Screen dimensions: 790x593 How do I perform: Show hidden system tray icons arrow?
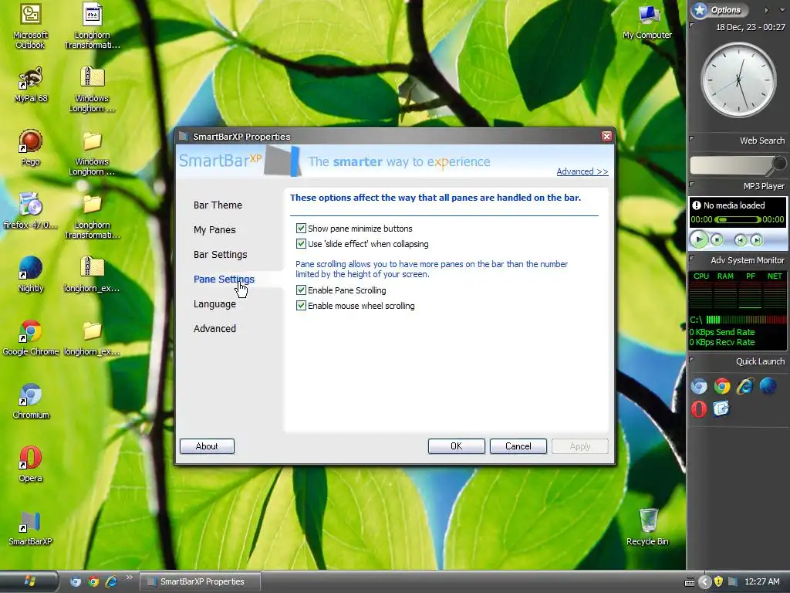click(x=704, y=582)
